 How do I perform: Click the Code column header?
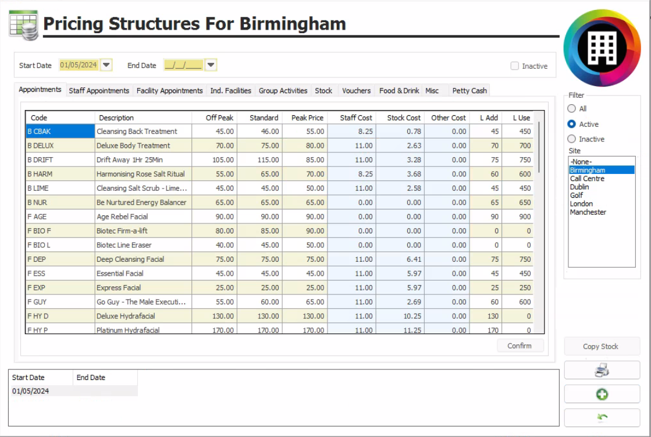tap(60, 118)
